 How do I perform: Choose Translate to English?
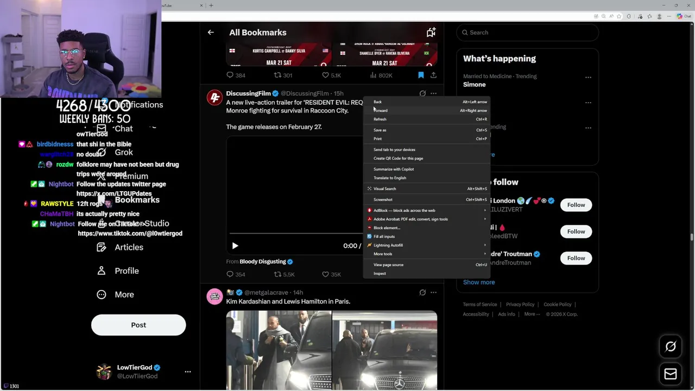click(426, 178)
